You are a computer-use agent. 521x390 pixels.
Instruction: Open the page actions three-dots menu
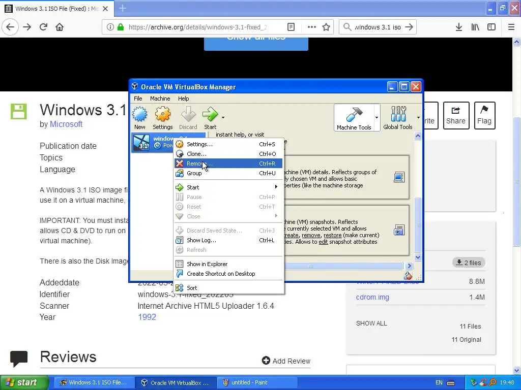(312, 27)
